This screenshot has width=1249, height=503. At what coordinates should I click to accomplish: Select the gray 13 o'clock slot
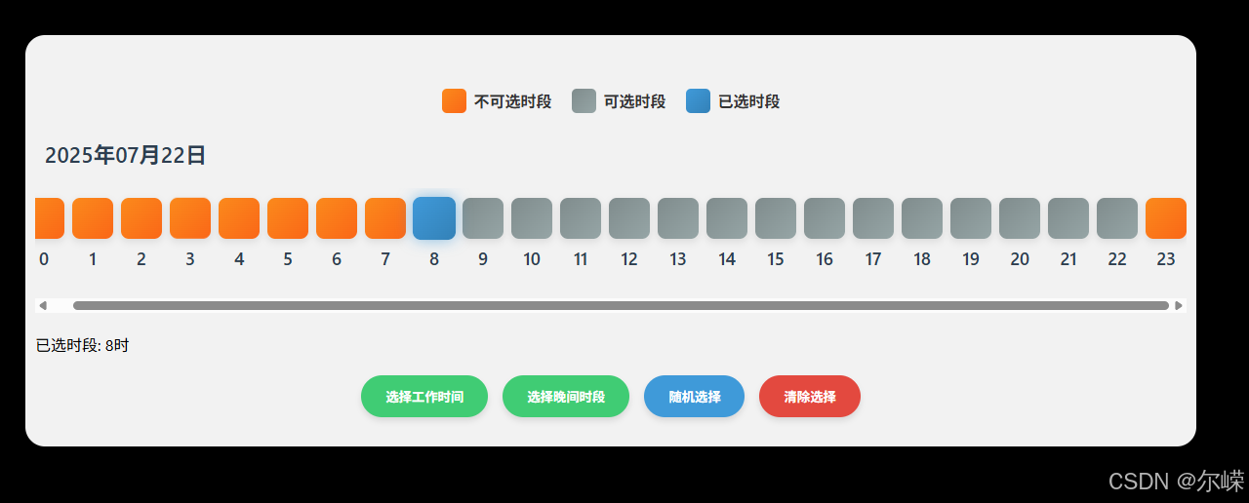tap(678, 218)
